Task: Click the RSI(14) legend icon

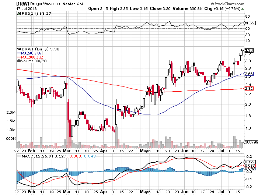Action: tap(19, 13)
